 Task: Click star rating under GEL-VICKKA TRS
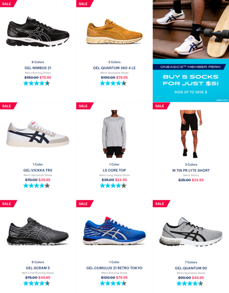pyautogui.click(x=37, y=185)
